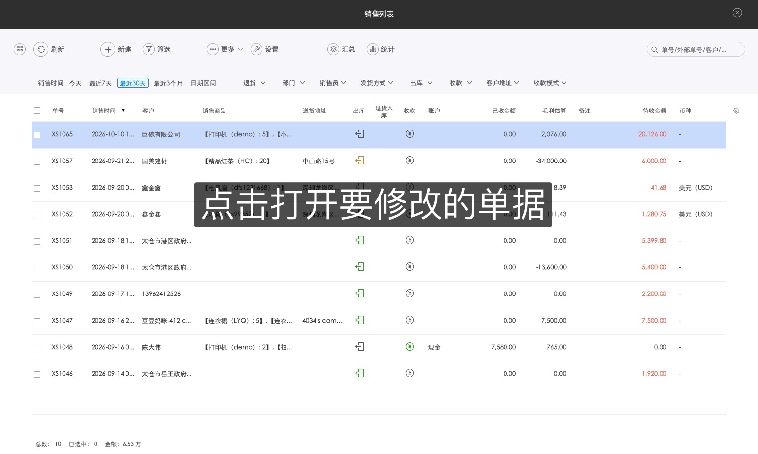This screenshot has height=454, width=758.
Task: Click customer 巨碗有限公司 cell
Action: click(x=161, y=134)
